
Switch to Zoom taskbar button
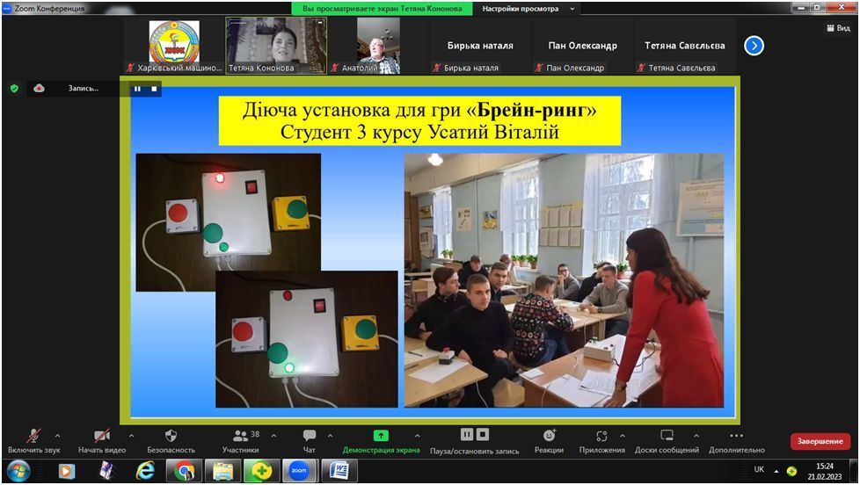299,471
